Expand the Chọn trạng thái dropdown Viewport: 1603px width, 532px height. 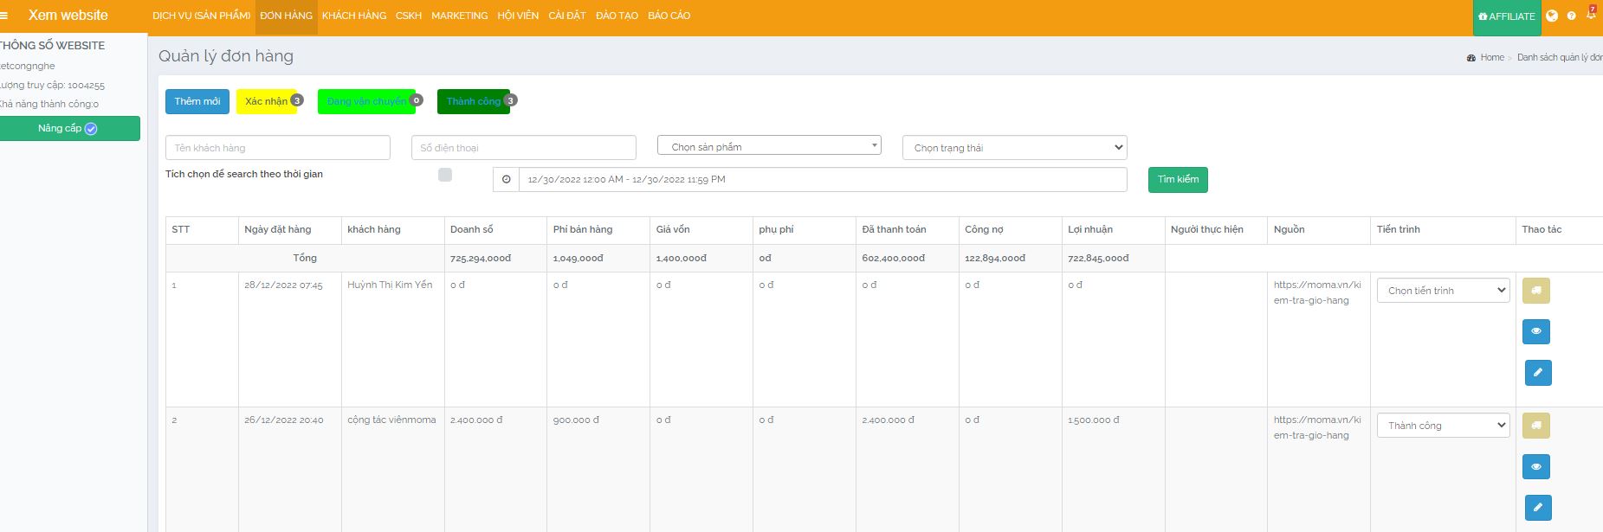1014,148
